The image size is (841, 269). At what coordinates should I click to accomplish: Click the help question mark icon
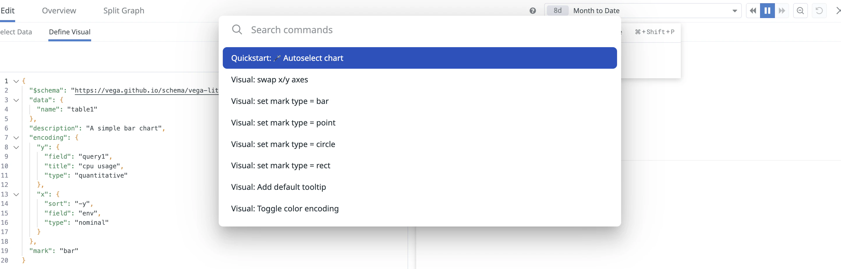533,11
